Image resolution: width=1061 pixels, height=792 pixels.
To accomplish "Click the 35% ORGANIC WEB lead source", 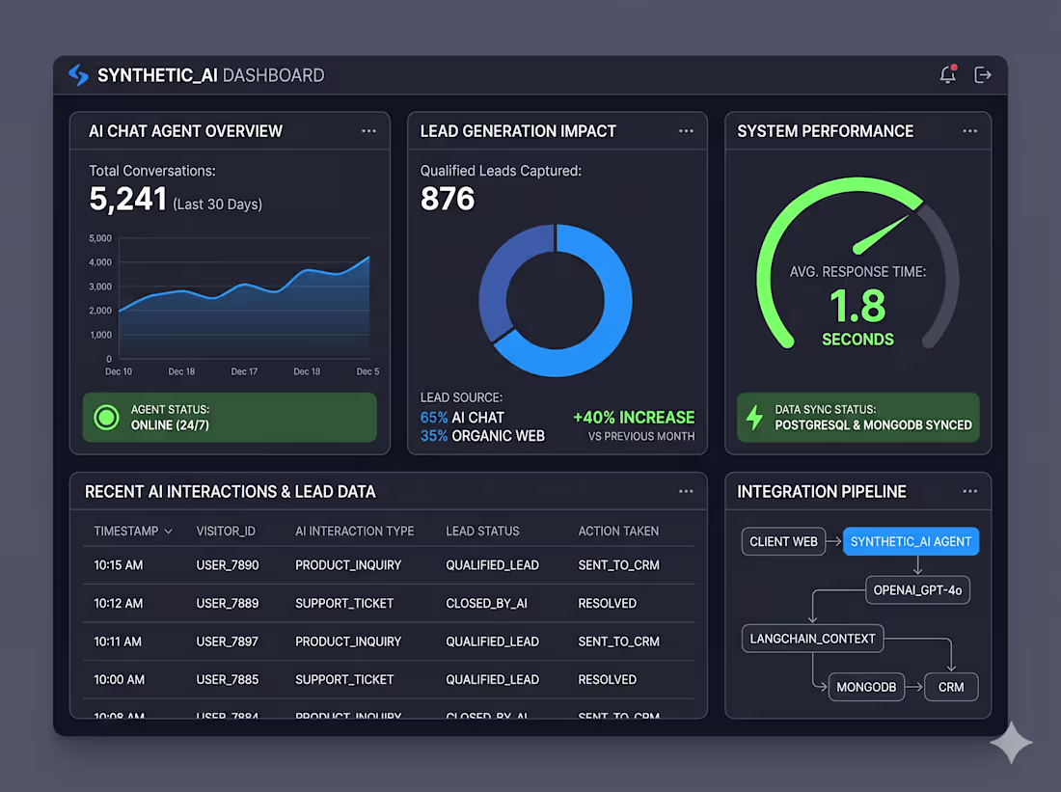I will 482,436.
